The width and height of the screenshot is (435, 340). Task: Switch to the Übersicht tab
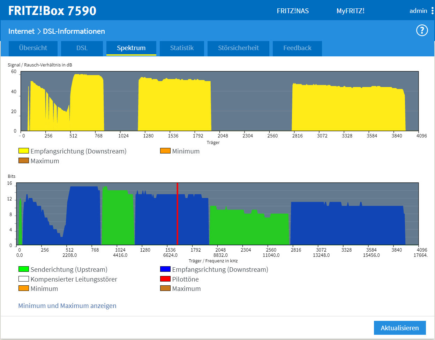(33, 48)
